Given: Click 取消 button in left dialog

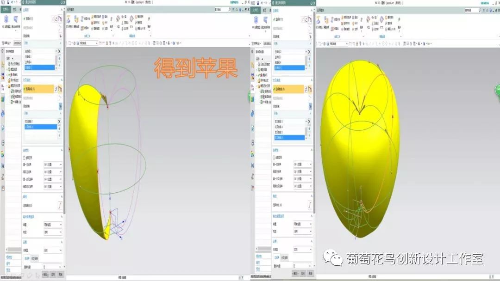Looking at the screenshot, I should tap(61, 274).
